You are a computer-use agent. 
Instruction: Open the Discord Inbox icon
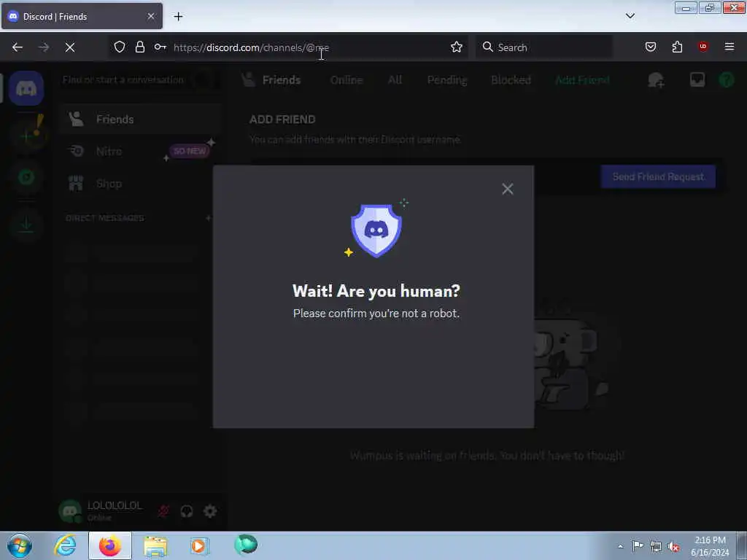click(697, 79)
